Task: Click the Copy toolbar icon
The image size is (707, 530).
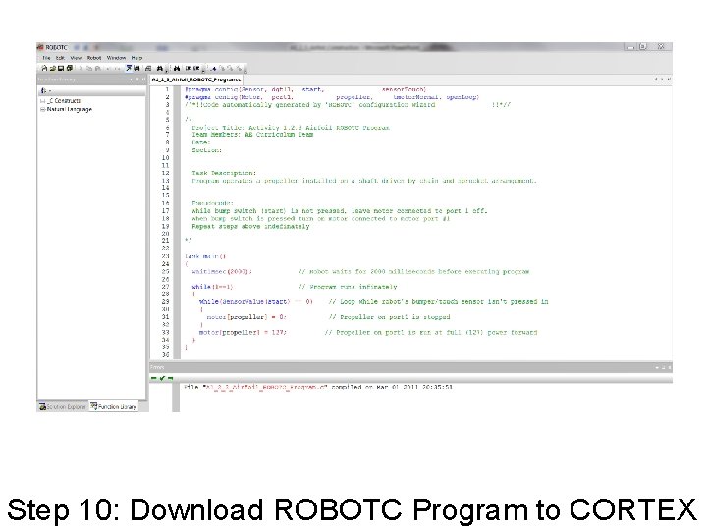Action: [89, 68]
